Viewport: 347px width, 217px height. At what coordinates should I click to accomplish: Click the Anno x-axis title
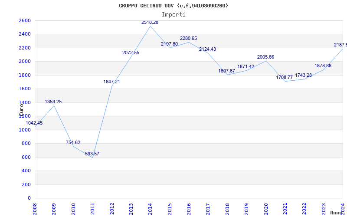click(337, 213)
